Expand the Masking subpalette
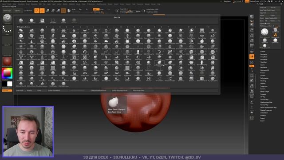 tap(263, 81)
